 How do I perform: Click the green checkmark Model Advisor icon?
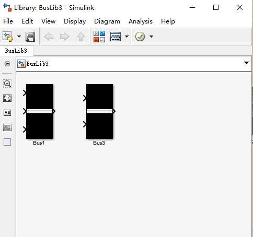(x=140, y=37)
